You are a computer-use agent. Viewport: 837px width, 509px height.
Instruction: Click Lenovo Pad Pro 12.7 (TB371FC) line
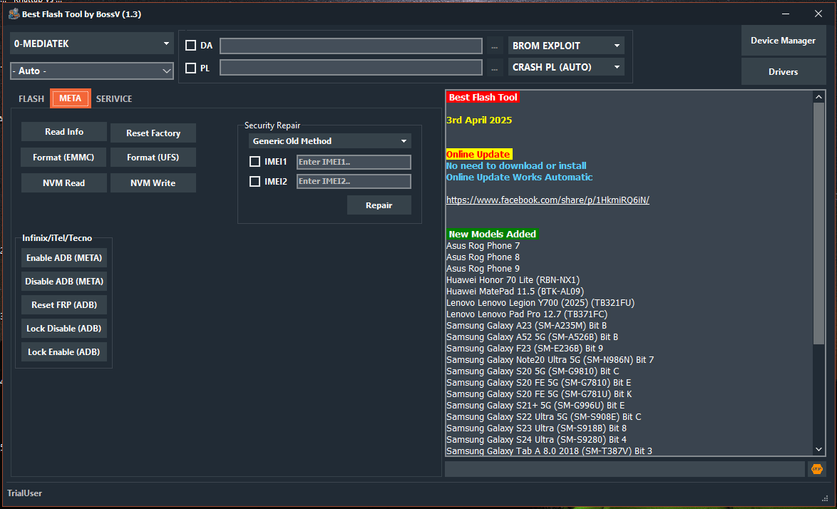tap(527, 314)
